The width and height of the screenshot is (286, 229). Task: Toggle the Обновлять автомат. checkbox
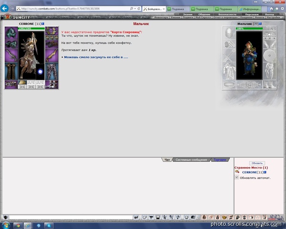point(237,177)
